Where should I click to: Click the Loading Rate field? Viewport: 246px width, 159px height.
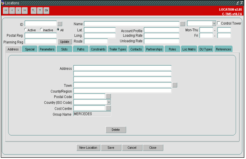pos(161,36)
